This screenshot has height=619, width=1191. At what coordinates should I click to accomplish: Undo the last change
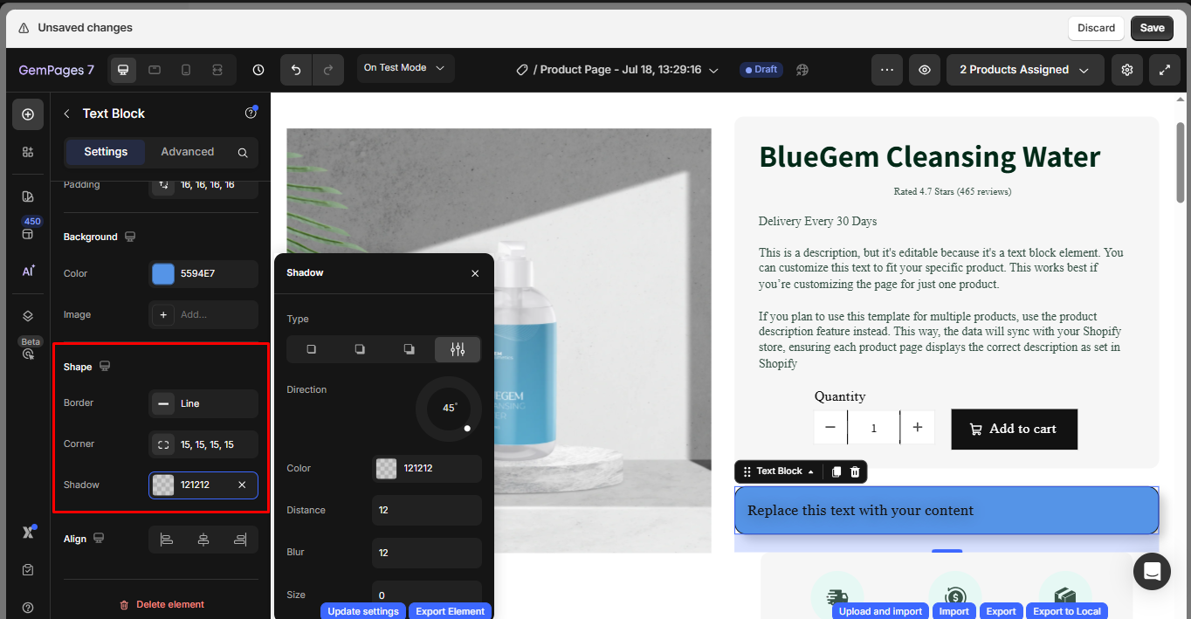(x=296, y=70)
